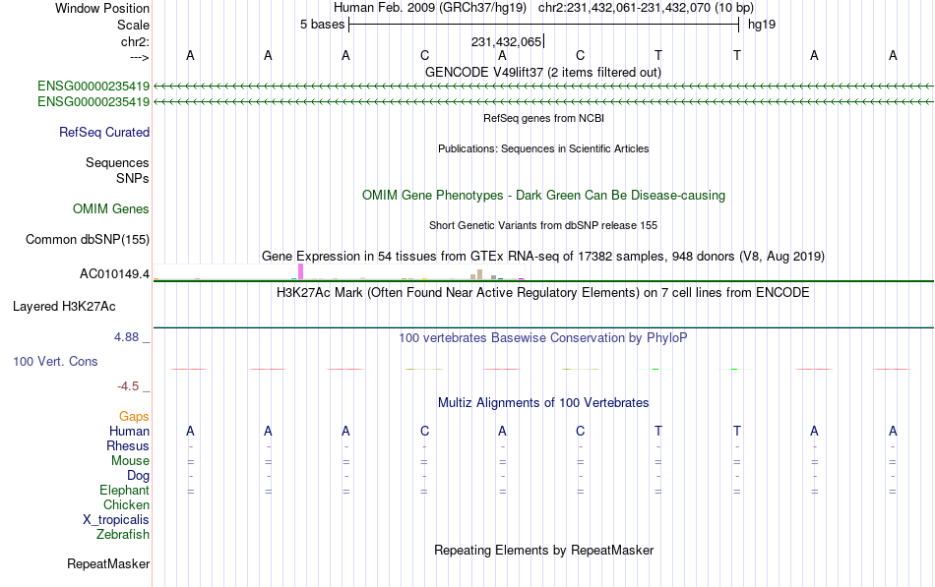Click the RepeatMasker track label
Image resolution: width=935 pixels, height=587 pixels.
point(108,563)
